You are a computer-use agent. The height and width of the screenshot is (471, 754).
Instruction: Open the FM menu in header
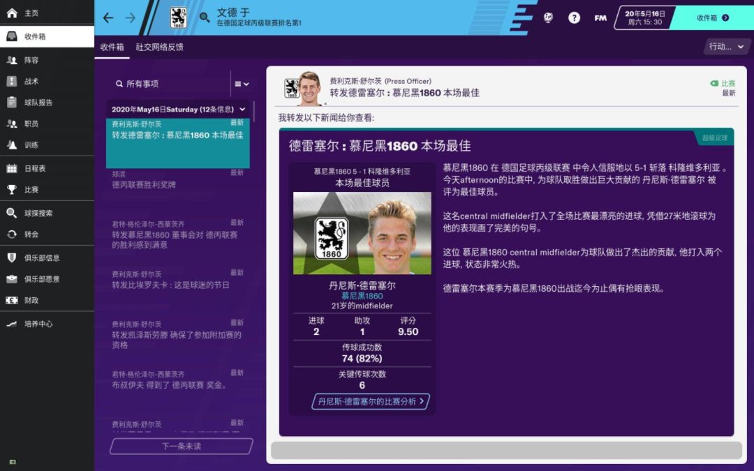[600, 17]
